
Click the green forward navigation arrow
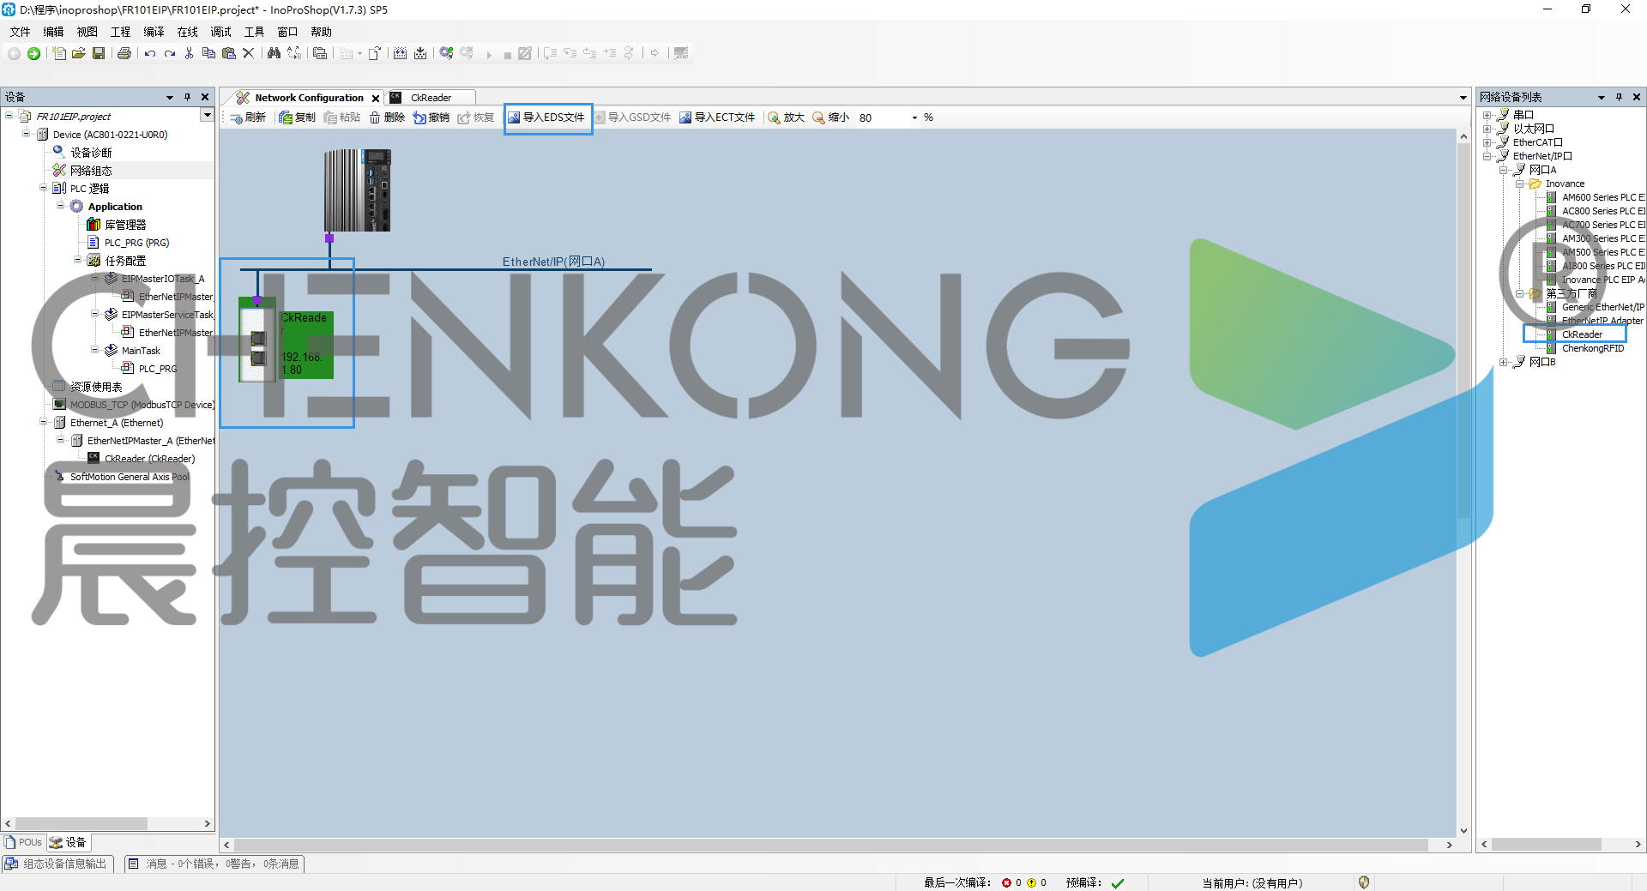[x=33, y=53]
